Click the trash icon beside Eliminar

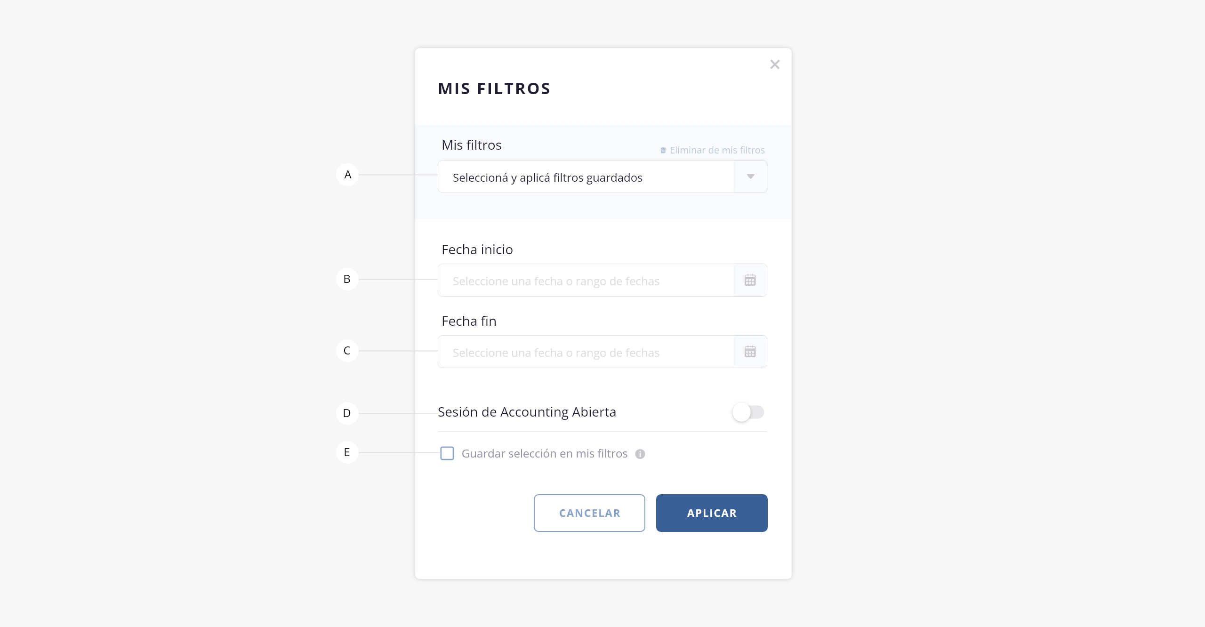(x=663, y=150)
